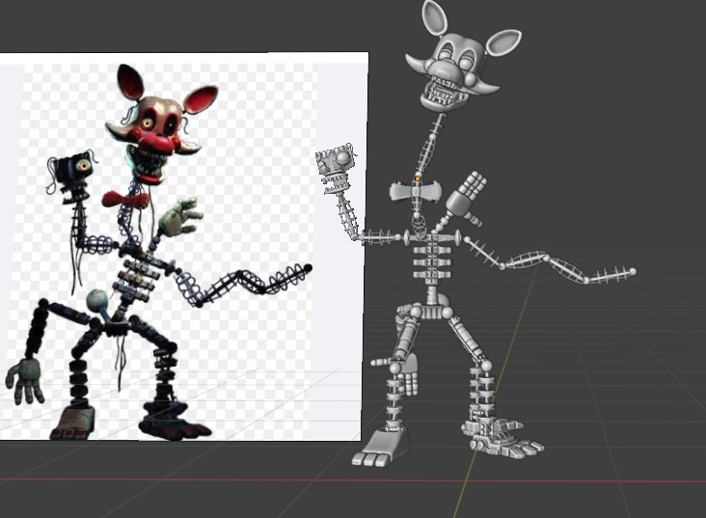Select the gray model's extended wire arm
Viewport: 706px width, 518px height.
550,260
